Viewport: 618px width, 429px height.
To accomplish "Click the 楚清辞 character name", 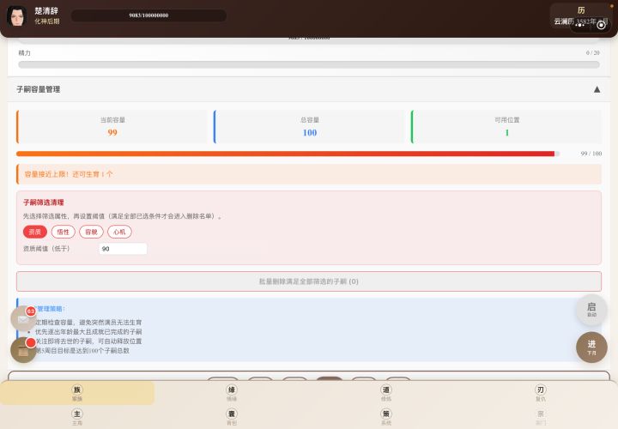I will [x=46, y=11].
